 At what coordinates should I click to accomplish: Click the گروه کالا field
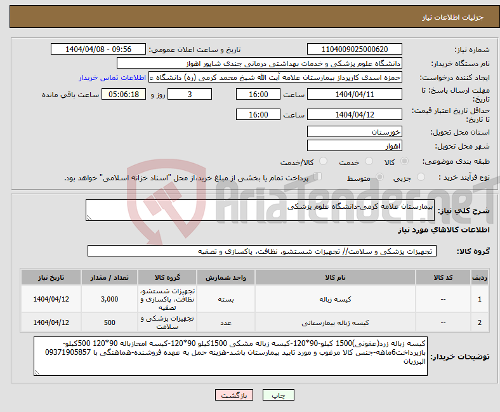[262, 251]
